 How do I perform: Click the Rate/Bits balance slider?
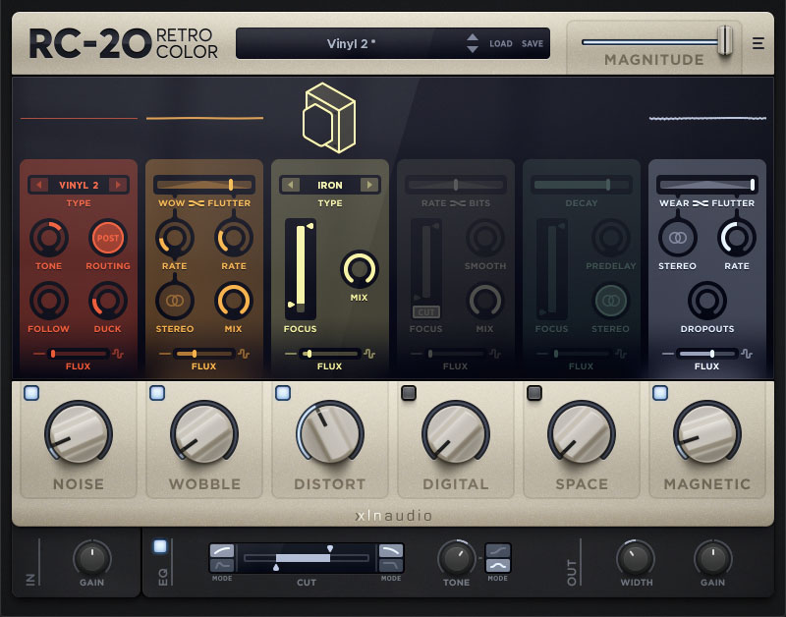(x=456, y=185)
